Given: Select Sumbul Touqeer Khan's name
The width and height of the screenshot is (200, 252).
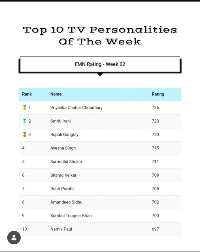Looking at the screenshot, I should click(x=71, y=216).
